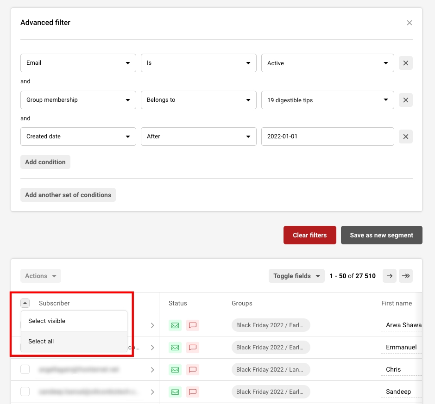Viewport: 435px width, 404px height.
Task: Choose Select visible from the menu
Action: point(47,321)
